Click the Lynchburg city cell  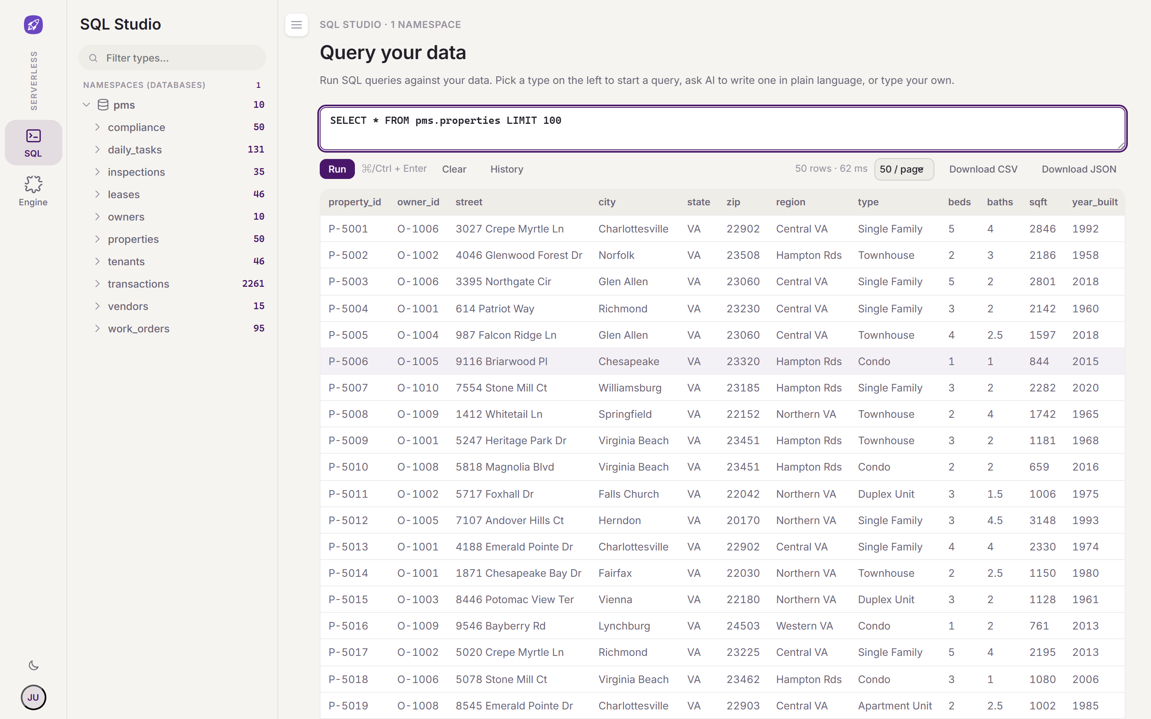click(624, 626)
